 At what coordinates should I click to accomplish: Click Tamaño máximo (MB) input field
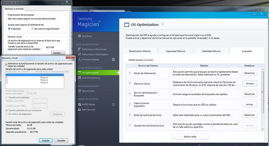click(x=40, y=106)
